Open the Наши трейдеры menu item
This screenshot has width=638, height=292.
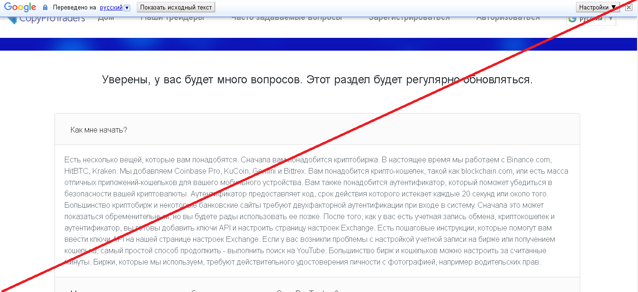pyautogui.click(x=172, y=19)
